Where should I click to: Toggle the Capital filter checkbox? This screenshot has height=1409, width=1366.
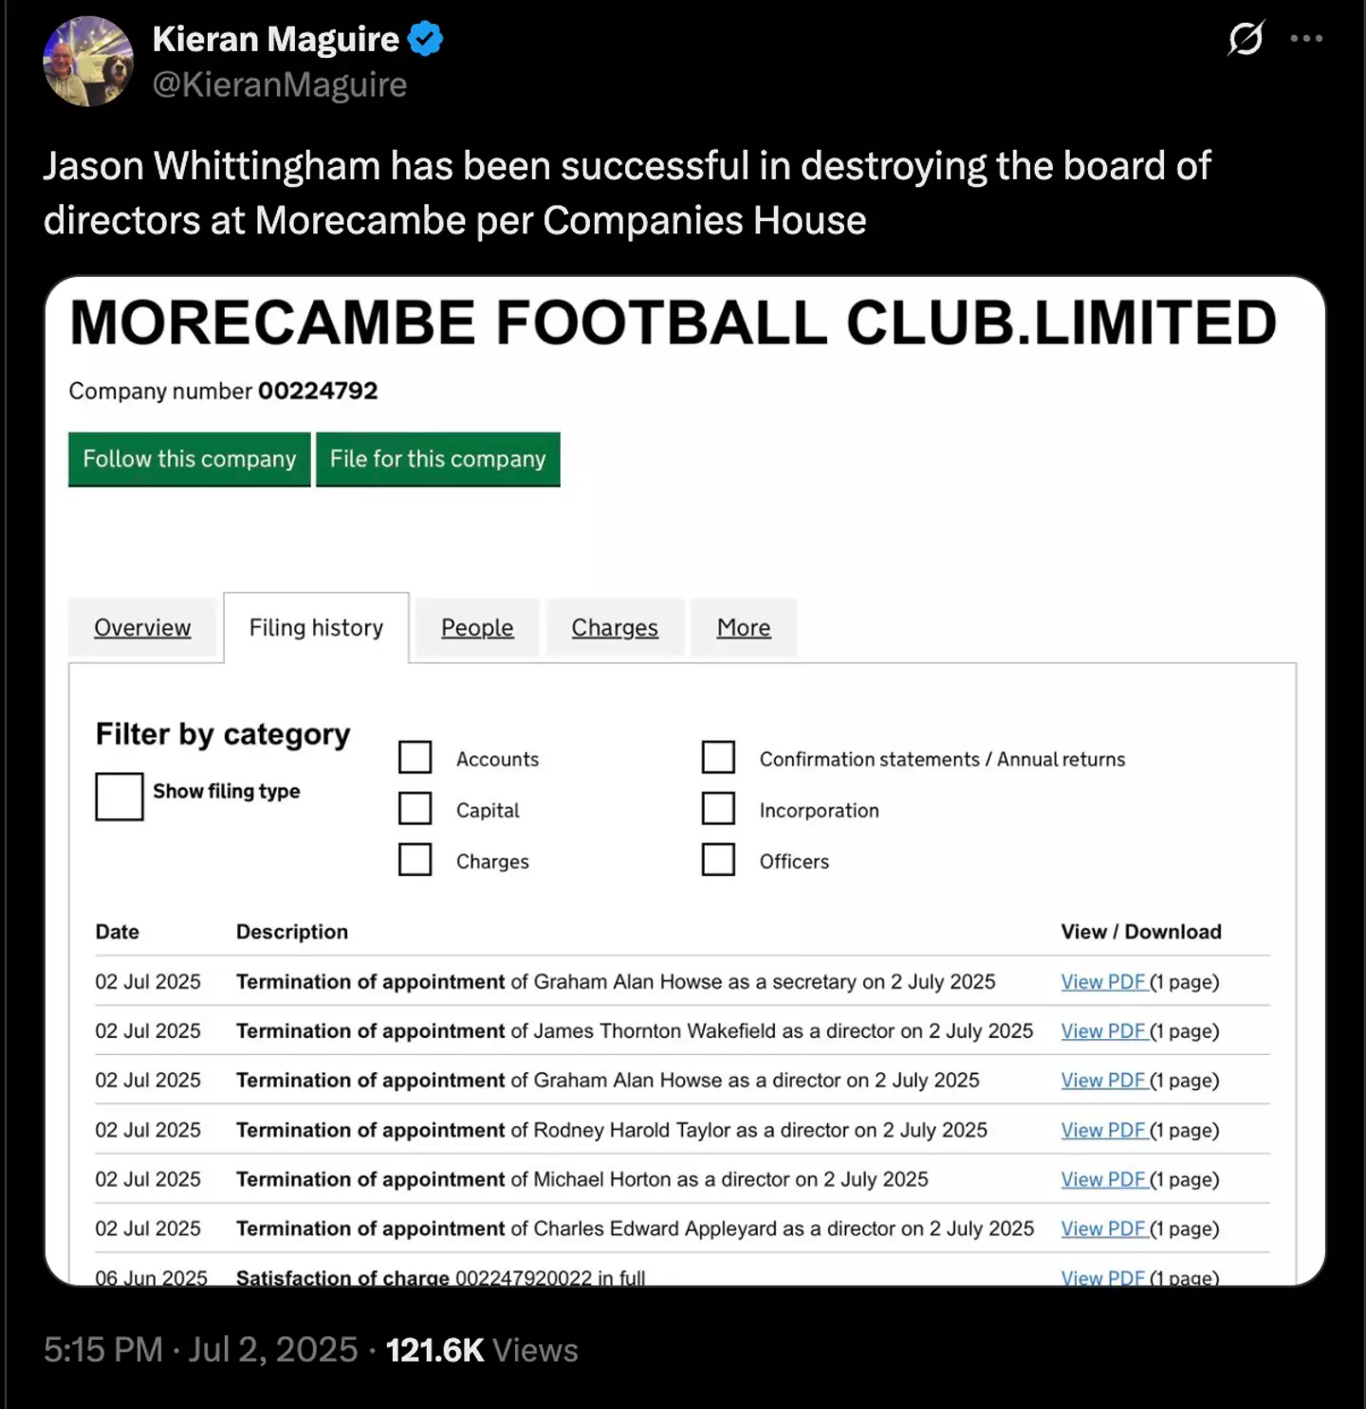(x=415, y=808)
